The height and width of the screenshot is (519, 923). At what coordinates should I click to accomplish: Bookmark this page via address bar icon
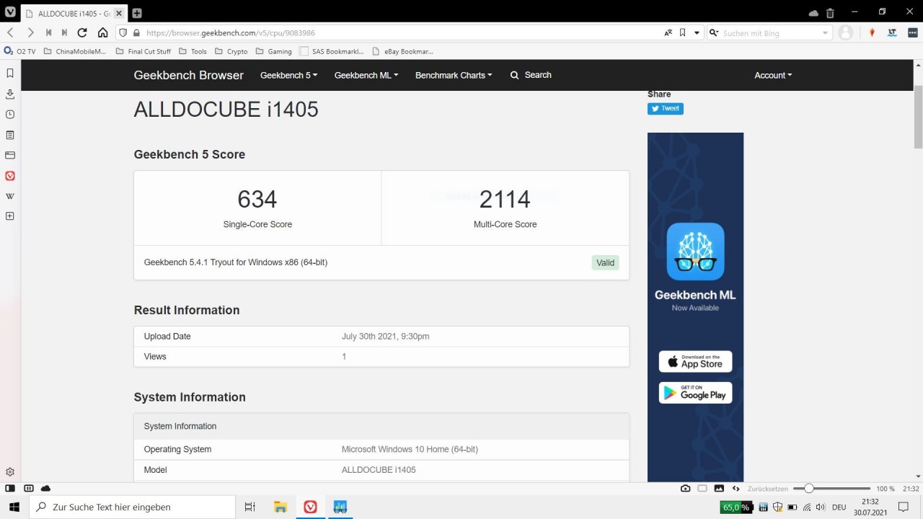pyautogui.click(x=682, y=32)
